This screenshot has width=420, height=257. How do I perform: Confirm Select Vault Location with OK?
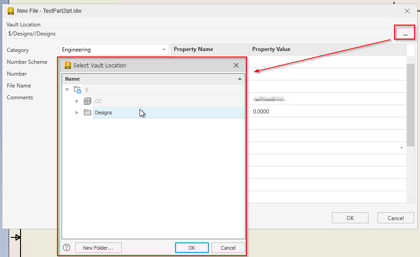[x=192, y=248]
